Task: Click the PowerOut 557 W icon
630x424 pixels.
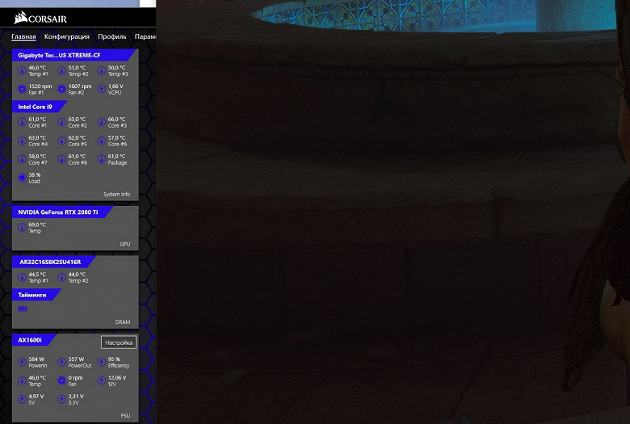Action: (x=61, y=362)
